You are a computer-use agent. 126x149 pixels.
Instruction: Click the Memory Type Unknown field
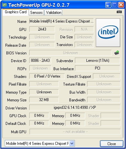pos(44,92)
